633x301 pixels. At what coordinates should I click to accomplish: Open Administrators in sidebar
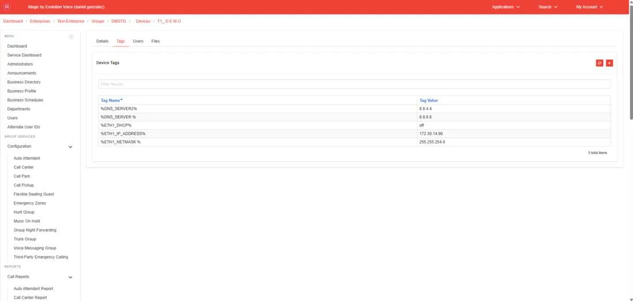(x=20, y=64)
